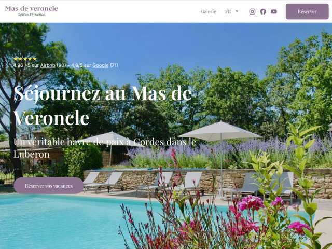Viewport: 332px width, 249px height.
Task: Follow the Google reviews link
Action: (x=100, y=65)
